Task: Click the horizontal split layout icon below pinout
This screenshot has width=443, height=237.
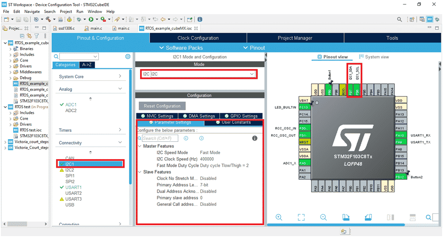Action: point(413,217)
